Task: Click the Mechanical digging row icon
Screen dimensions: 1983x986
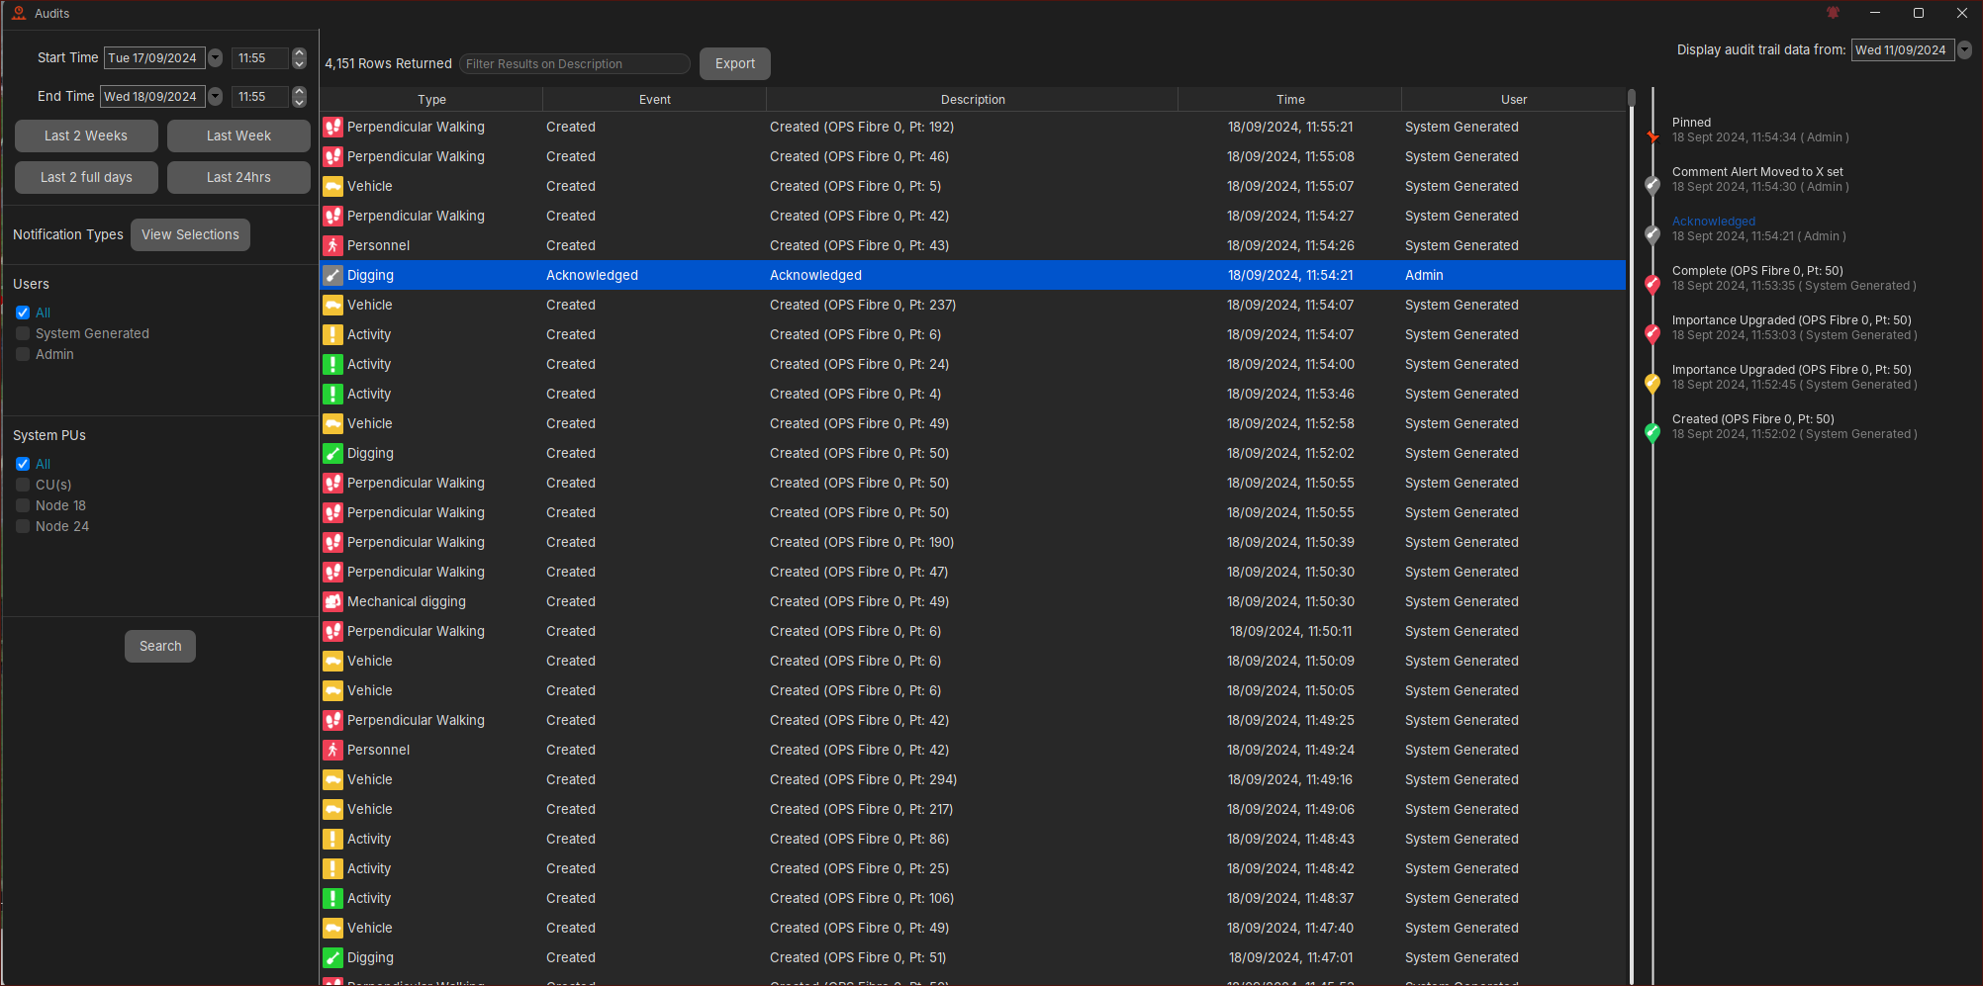Action: [332, 601]
